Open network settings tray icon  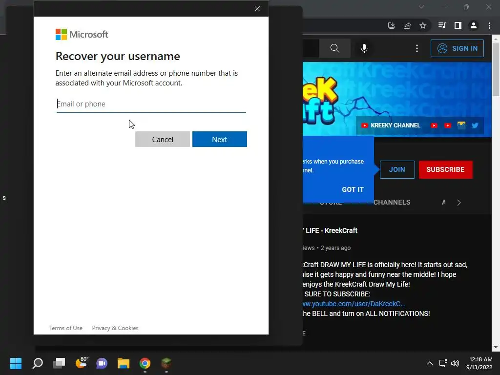click(x=443, y=363)
